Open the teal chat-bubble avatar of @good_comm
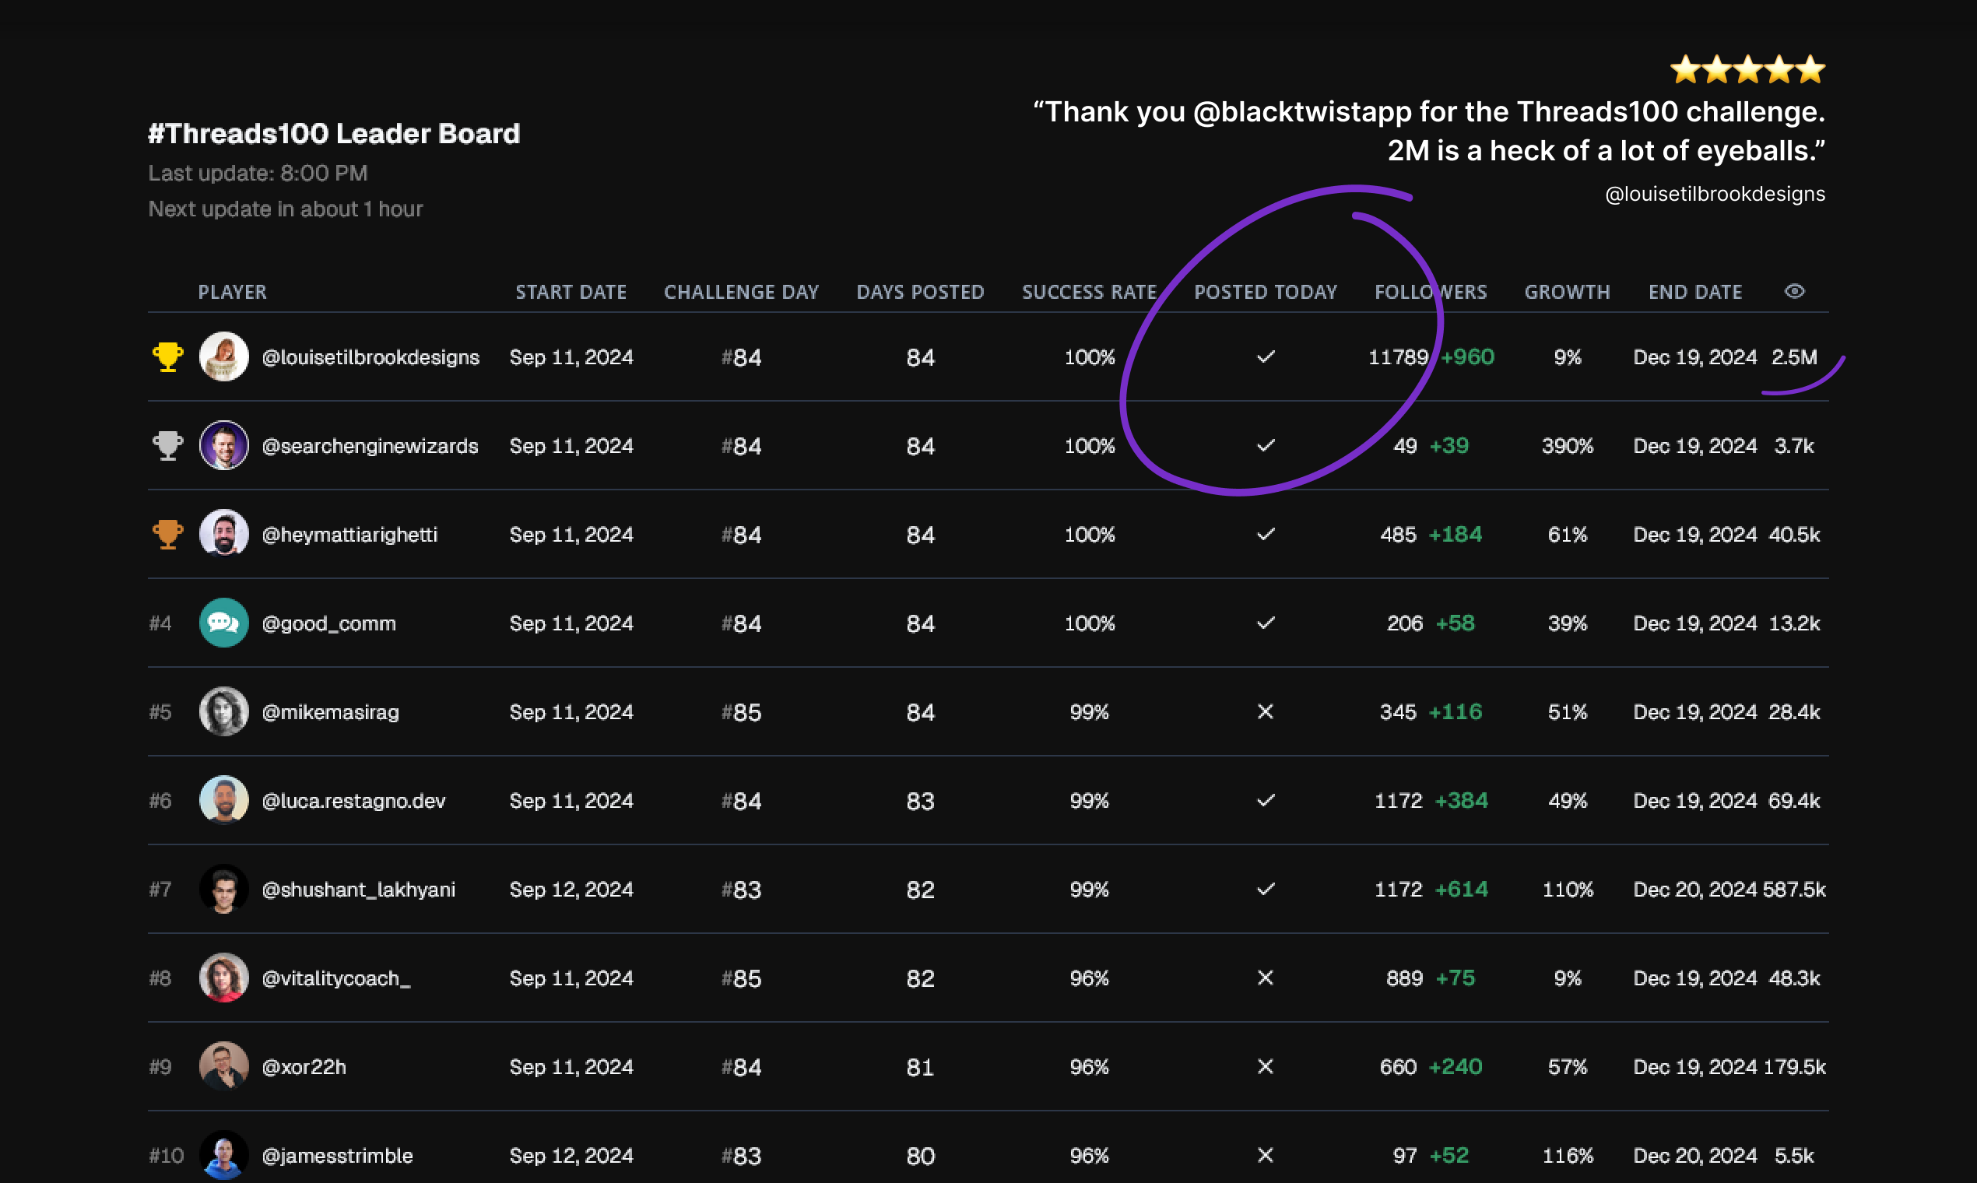Screen dimensions: 1977x1183 (224, 623)
